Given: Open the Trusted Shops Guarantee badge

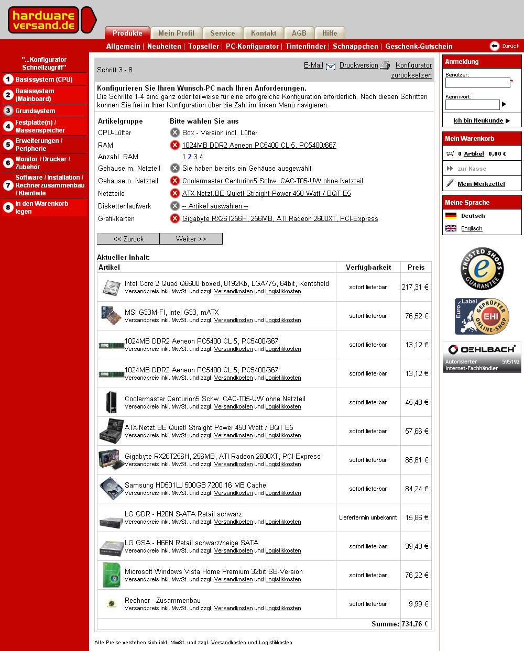Looking at the screenshot, I should pyautogui.click(x=482, y=269).
